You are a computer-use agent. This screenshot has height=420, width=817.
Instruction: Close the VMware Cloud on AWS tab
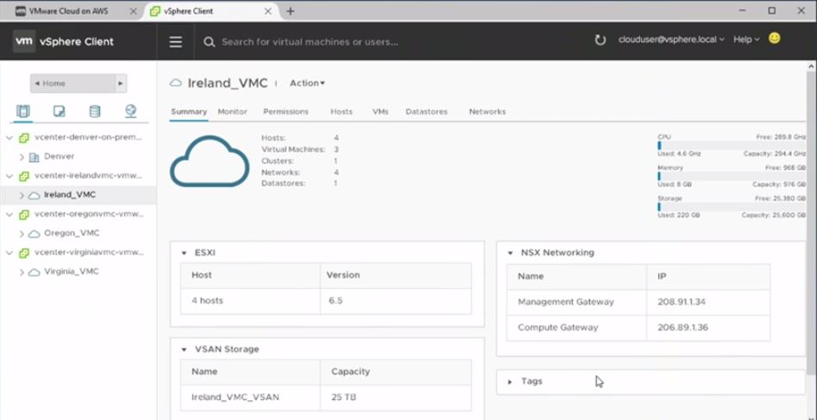pyautogui.click(x=133, y=11)
